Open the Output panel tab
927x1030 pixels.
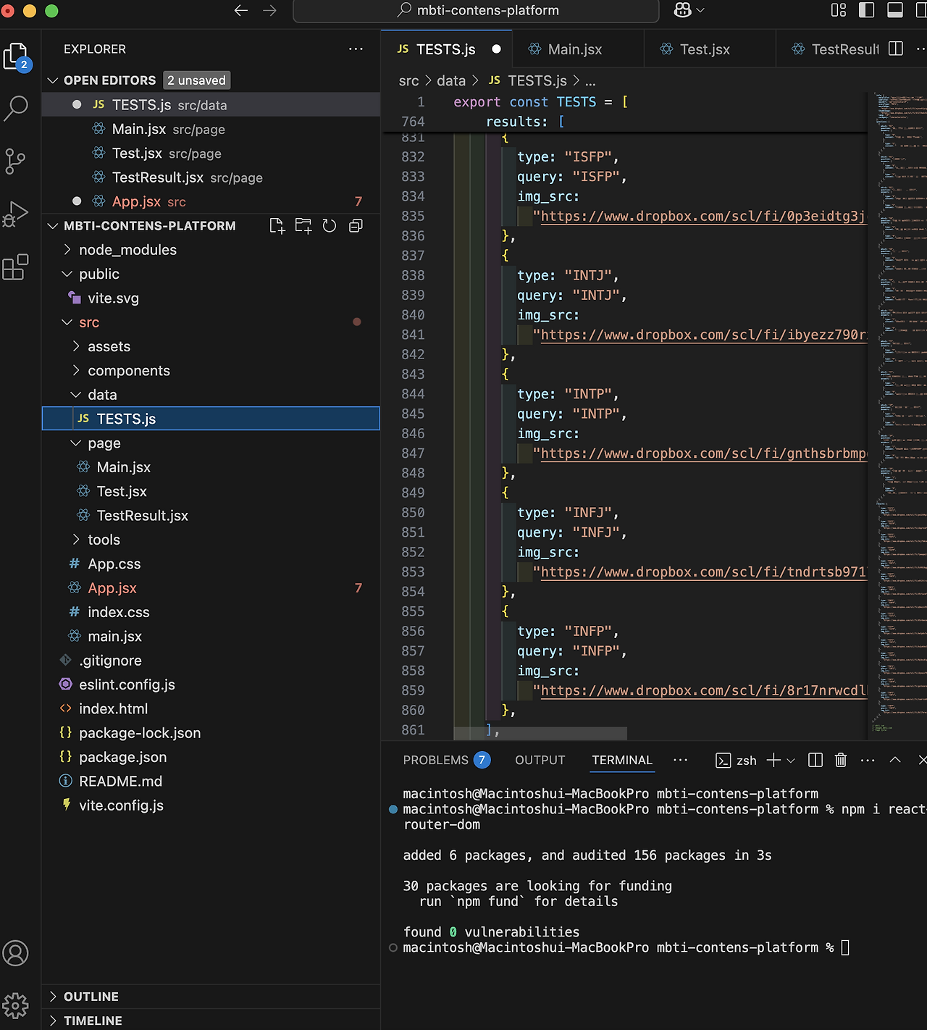[540, 760]
